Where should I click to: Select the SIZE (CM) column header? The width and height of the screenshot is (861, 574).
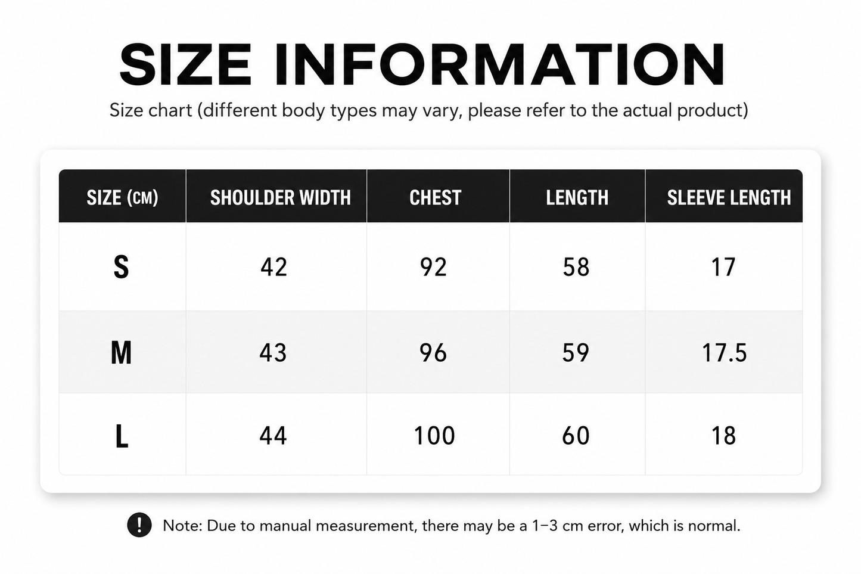point(122,197)
